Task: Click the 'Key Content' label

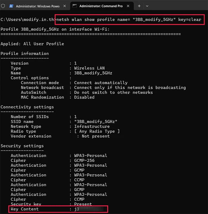Action: click(25, 209)
